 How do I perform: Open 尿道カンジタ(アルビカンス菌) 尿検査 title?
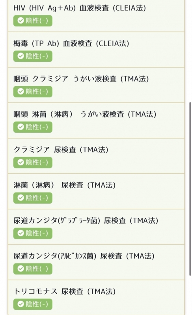[84, 256]
